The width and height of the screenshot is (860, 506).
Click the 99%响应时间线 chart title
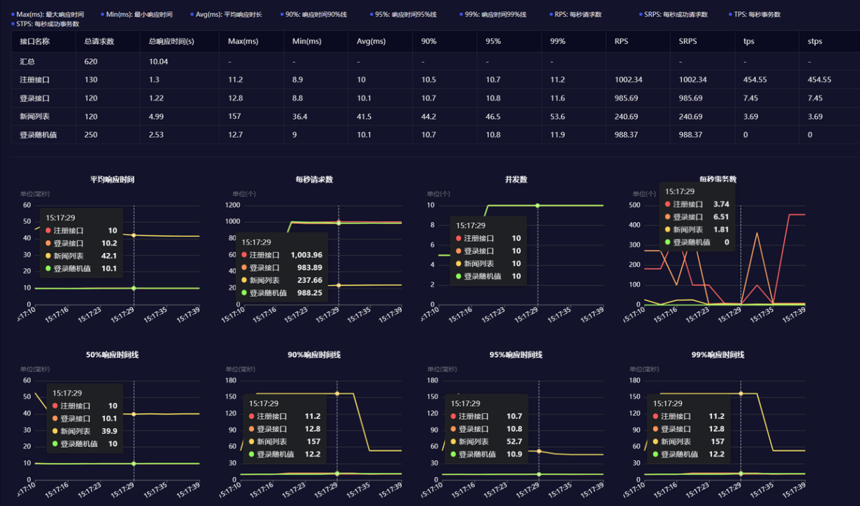pyautogui.click(x=718, y=354)
